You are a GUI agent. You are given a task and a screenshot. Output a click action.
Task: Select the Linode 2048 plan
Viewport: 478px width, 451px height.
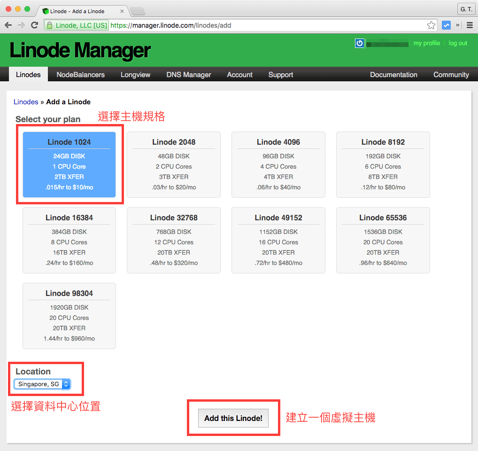click(173, 164)
